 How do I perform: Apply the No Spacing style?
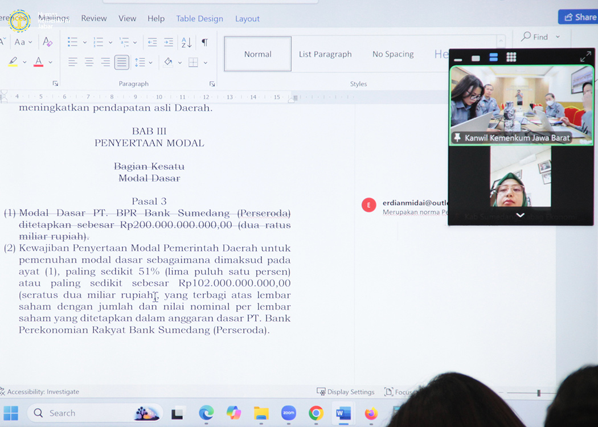click(393, 54)
